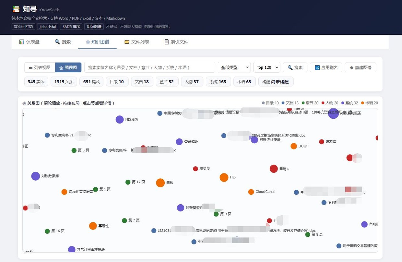The height and width of the screenshot is (262, 402).
Task: Click the 345 实体 stat chip
Action: tap(36, 82)
